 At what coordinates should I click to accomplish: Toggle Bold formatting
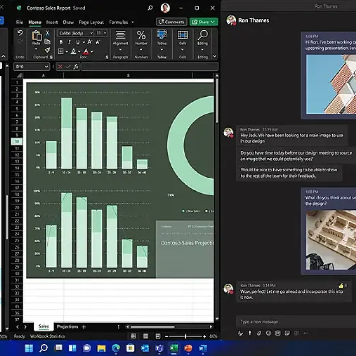tap(61, 42)
